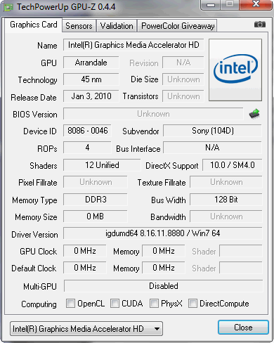Image resolution: width=274 pixels, height=343 pixels.
Task: Click the GPU-Z title bar app icon
Action: click(x=8, y=8)
